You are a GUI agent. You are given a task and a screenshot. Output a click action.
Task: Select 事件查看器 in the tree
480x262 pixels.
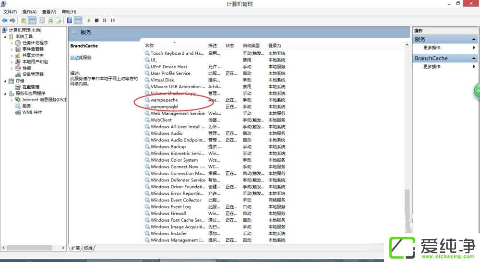tap(33, 49)
